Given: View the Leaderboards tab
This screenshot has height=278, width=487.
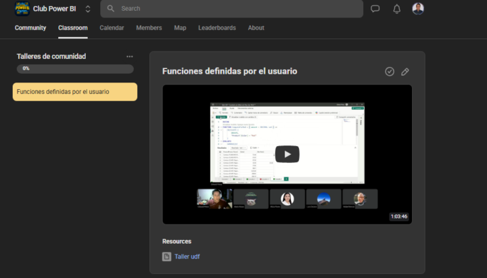Looking at the screenshot, I should click(216, 28).
